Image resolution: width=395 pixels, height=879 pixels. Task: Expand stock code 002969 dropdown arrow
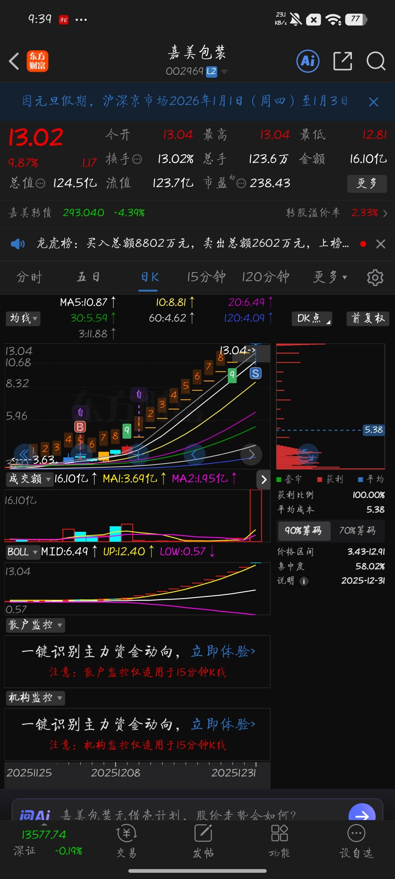coord(225,71)
